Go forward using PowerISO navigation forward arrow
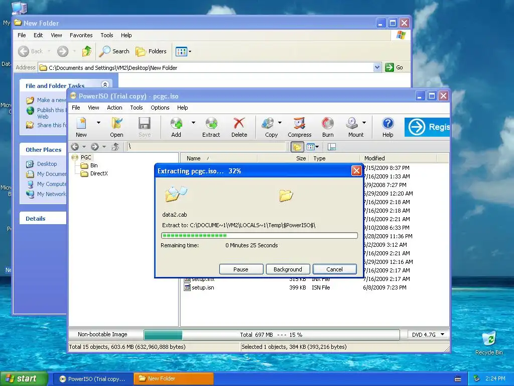This screenshot has height=386, width=514. coord(95,147)
